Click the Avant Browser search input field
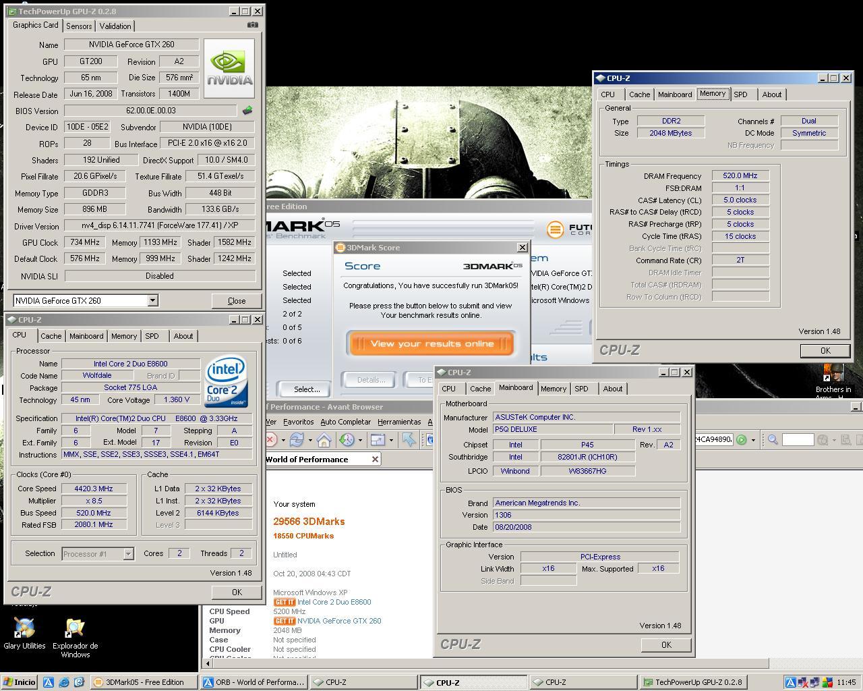Screen dimensions: 863x691 (798, 440)
